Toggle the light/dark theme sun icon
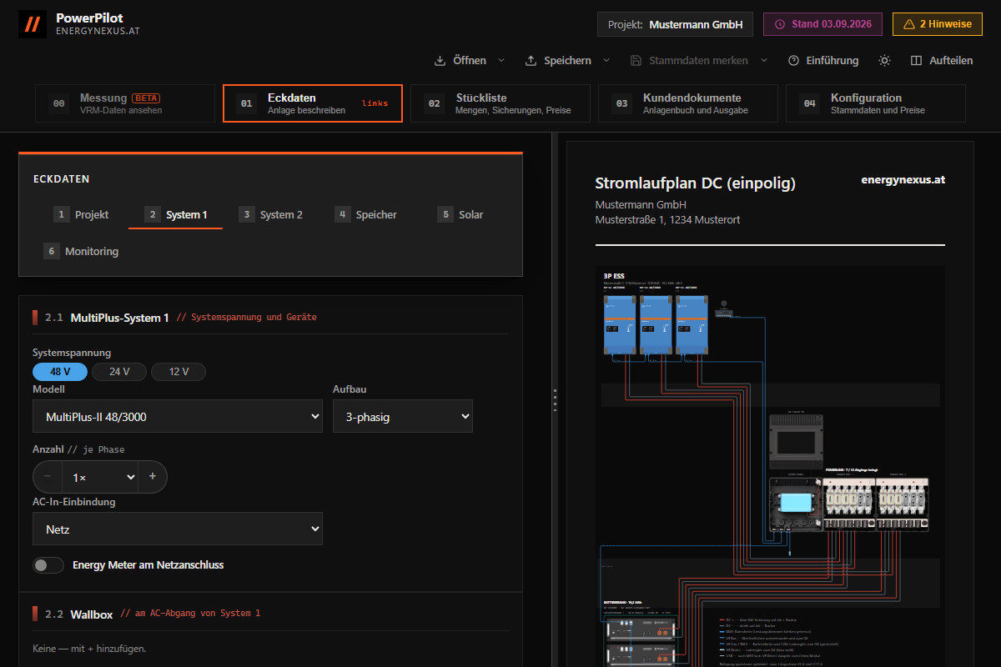This screenshot has width=1001, height=667. click(884, 61)
